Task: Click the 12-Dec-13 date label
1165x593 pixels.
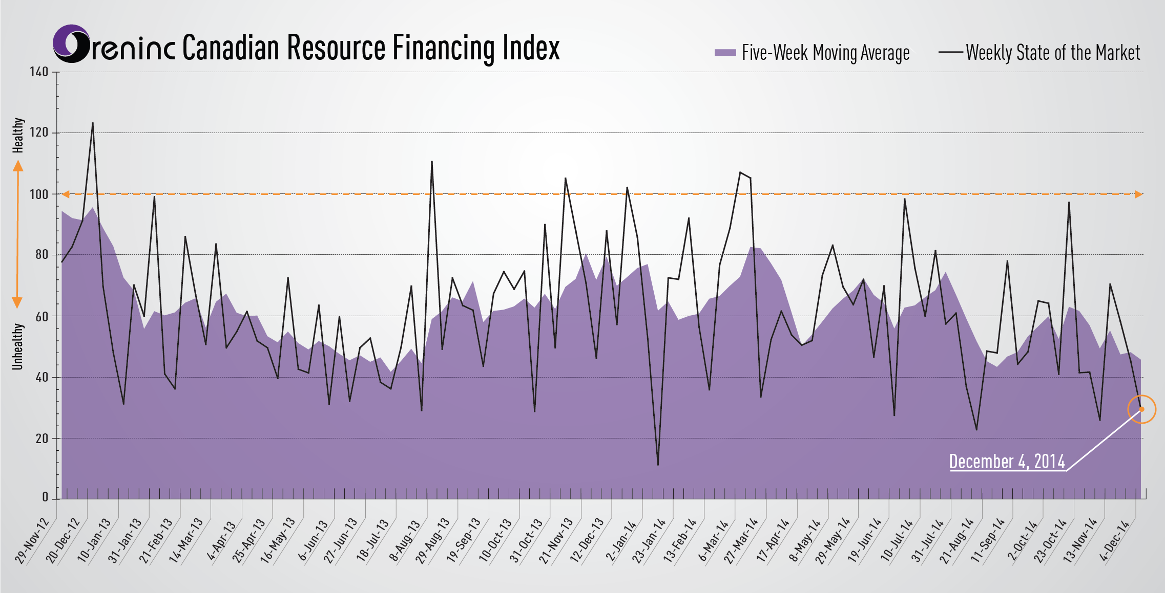Action: tap(589, 540)
